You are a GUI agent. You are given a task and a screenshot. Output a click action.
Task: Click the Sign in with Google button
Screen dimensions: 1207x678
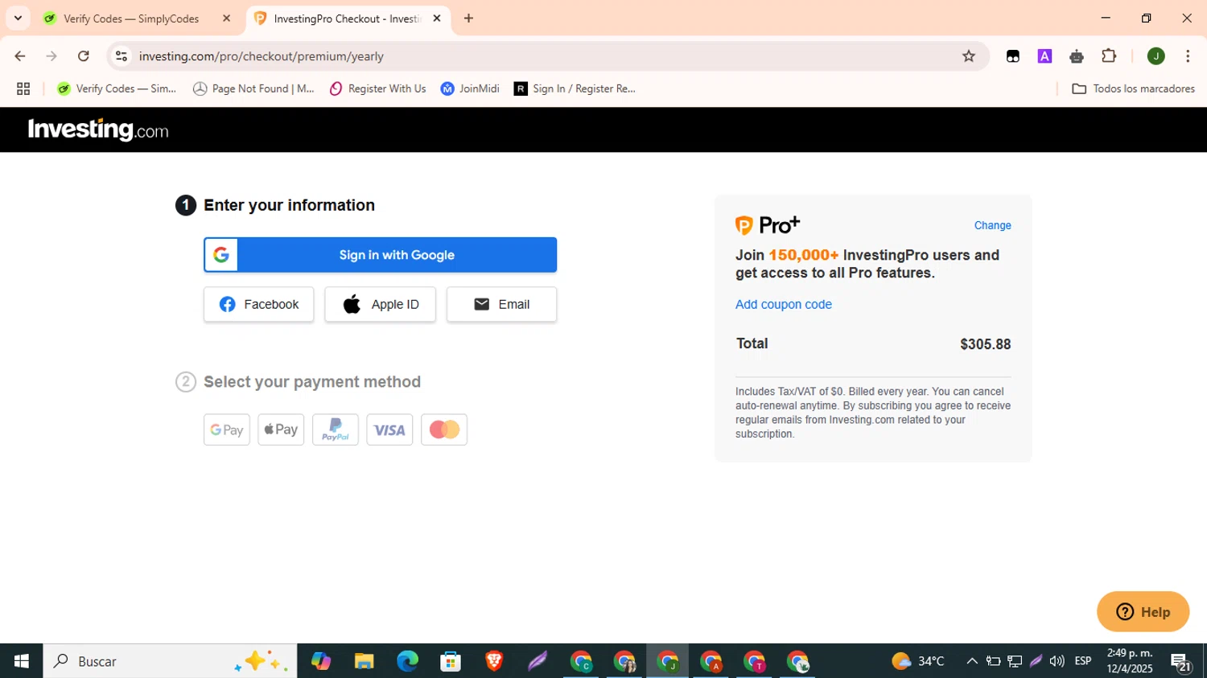(x=380, y=255)
